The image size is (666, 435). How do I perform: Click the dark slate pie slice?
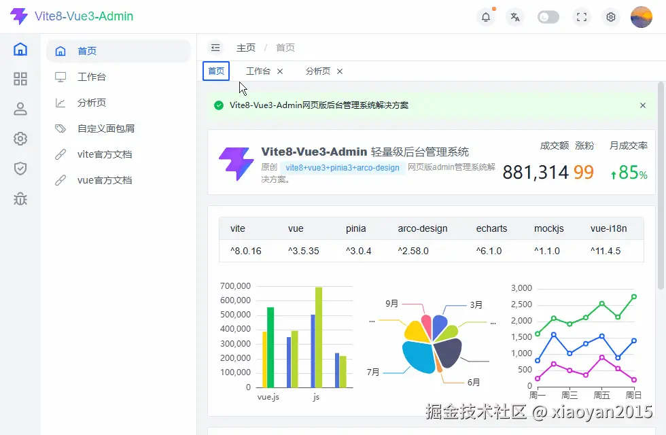[448, 352]
